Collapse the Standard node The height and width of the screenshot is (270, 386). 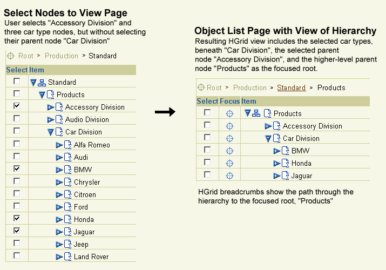coord(33,83)
